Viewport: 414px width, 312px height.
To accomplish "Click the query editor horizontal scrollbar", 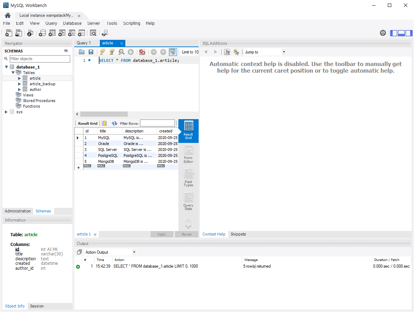I will pyautogui.click(x=104, y=114).
